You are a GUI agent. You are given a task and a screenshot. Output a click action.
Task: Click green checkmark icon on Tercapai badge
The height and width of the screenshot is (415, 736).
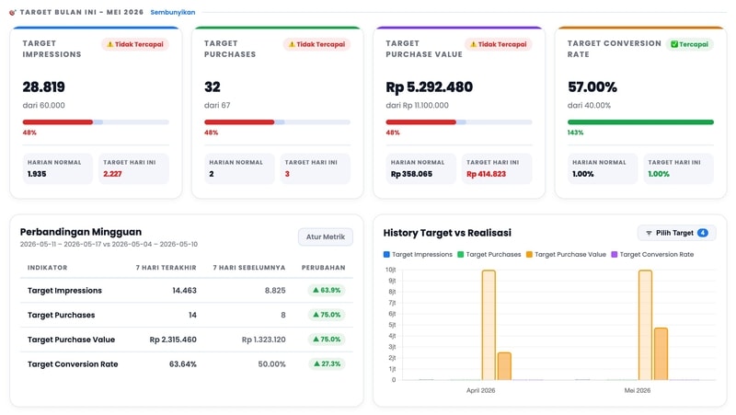pyautogui.click(x=674, y=44)
